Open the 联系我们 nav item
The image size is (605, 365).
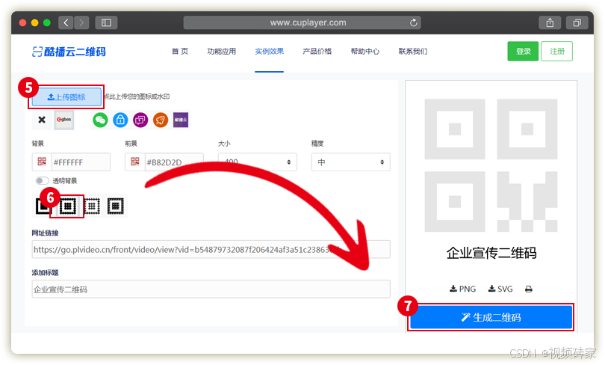pos(413,52)
